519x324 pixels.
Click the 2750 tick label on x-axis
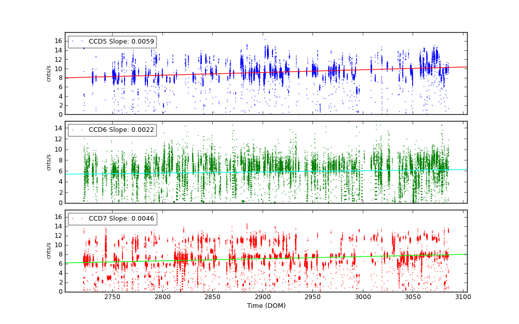point(112,297)
